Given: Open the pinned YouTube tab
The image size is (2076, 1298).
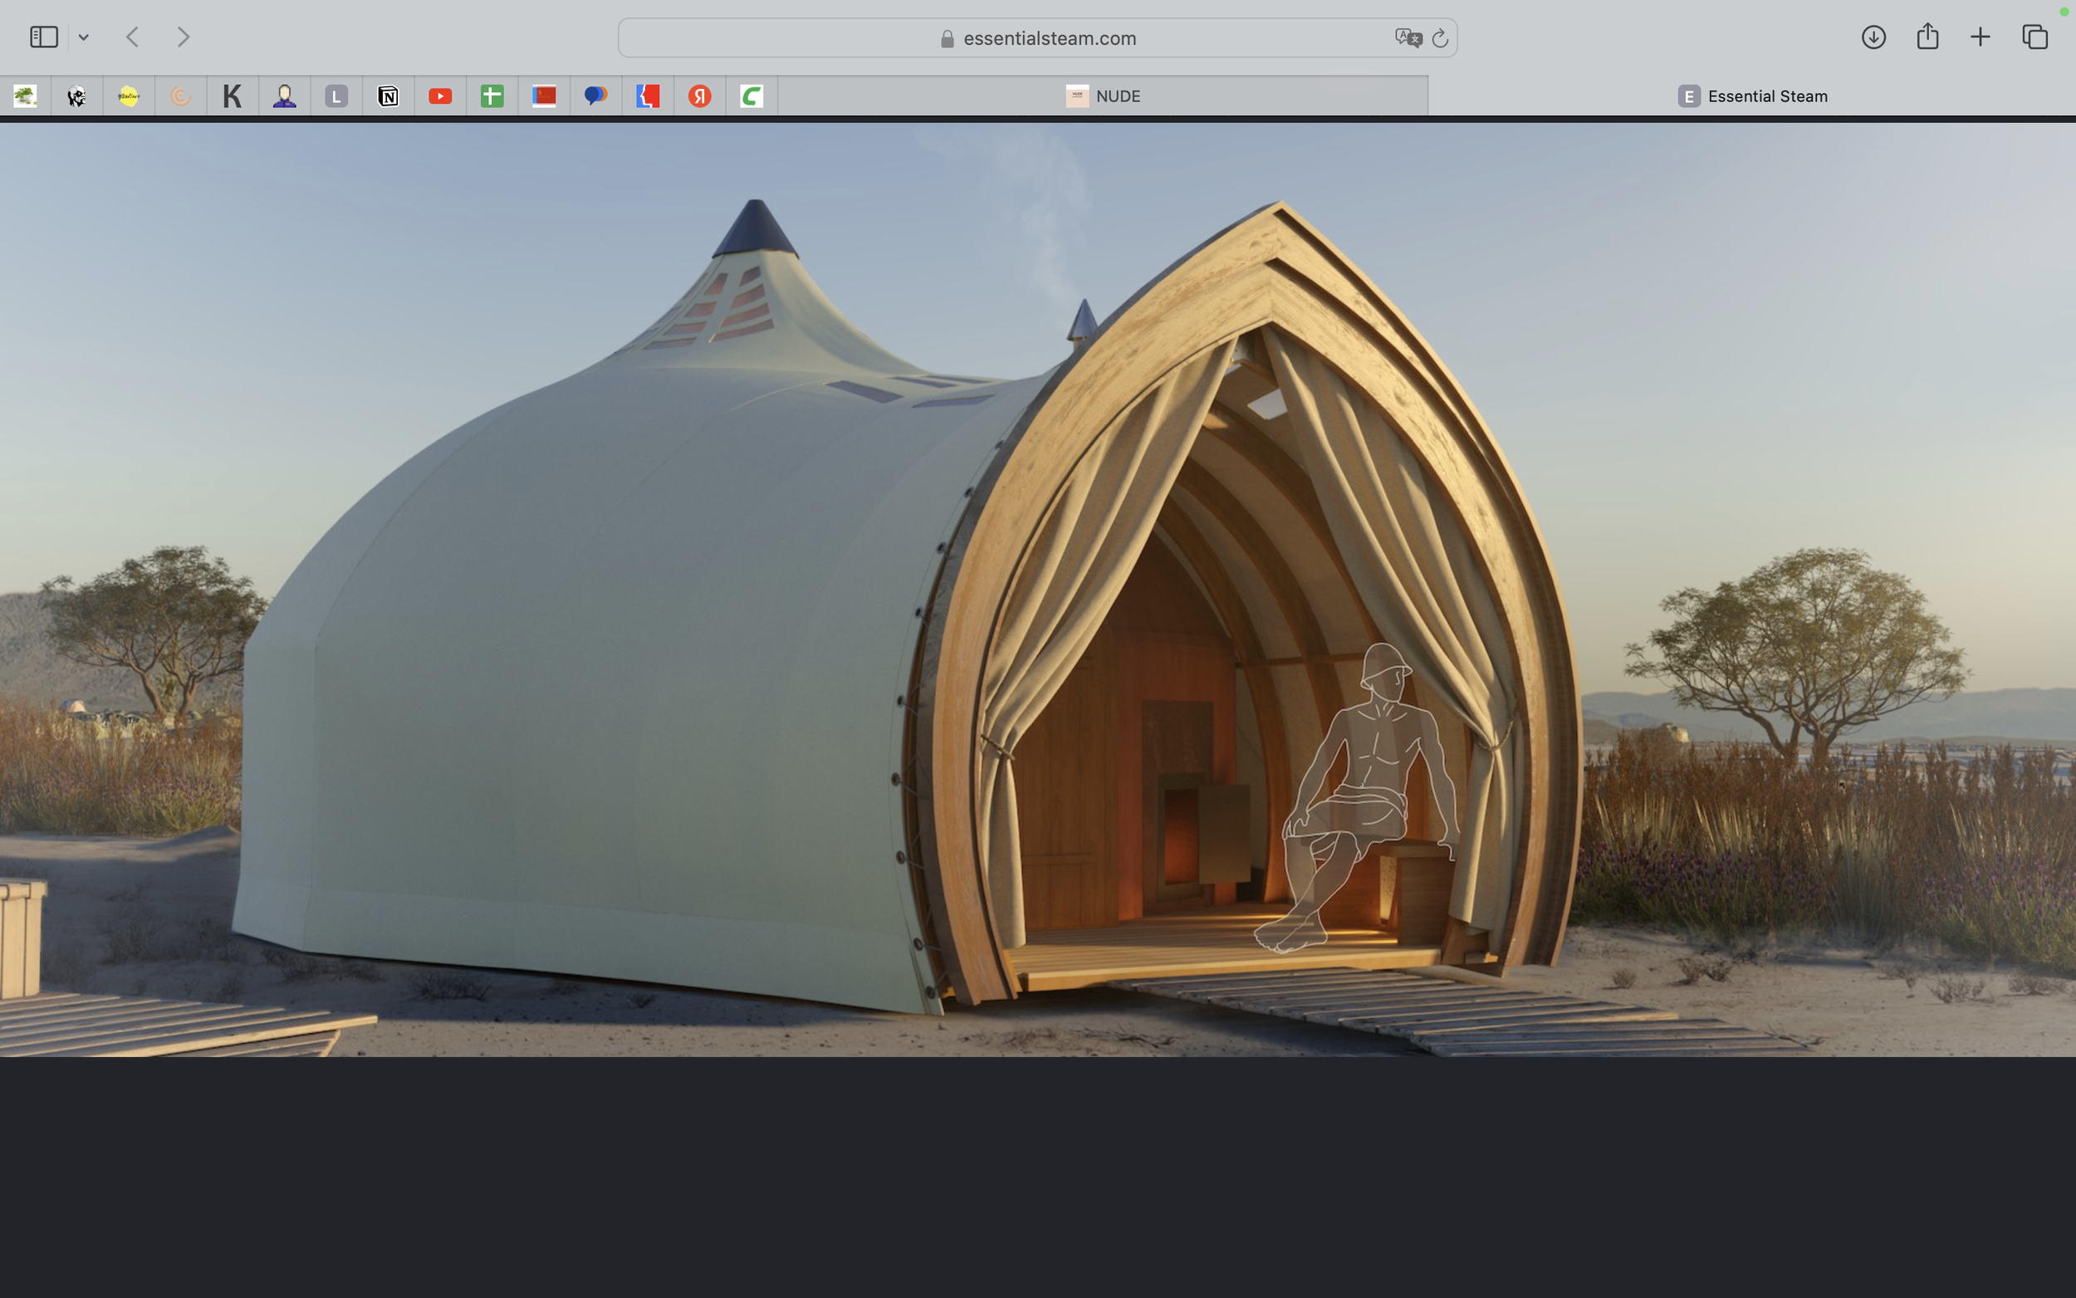Looking at the screenshot, I should (440, 96).
